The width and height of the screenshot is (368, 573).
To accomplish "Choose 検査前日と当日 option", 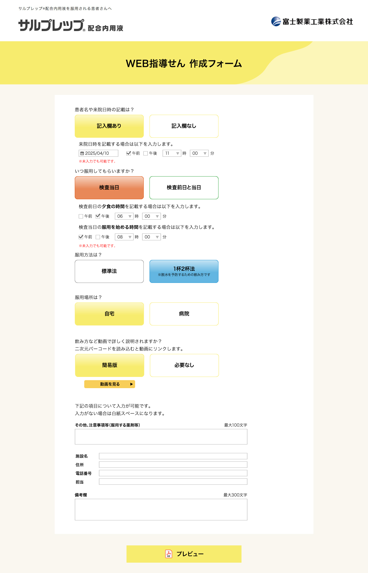I will tap(184, 188).
